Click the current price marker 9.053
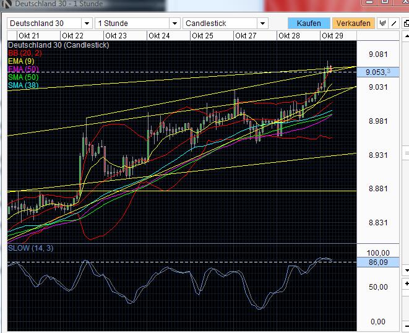Screen dimensions: 409x333 (x=378, y=72)
